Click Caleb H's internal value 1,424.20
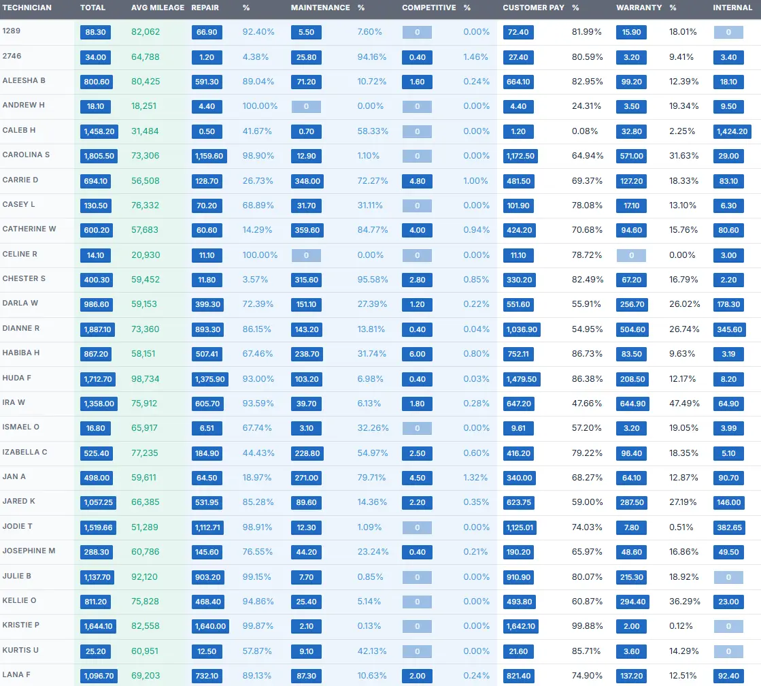This screenshot has width=761, height=686. [732, 131]
